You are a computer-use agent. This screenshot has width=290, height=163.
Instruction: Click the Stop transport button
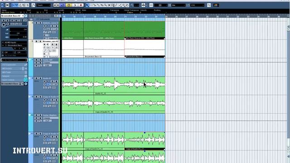pos(69,5)
